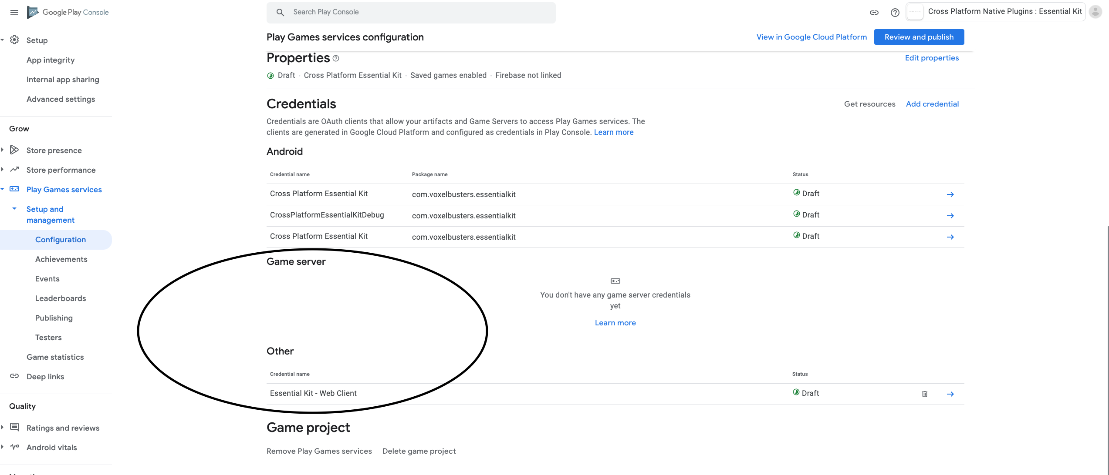This screenshot has height=475, width=1109.
Task: Open Edit properties
Action: [932, 57]
